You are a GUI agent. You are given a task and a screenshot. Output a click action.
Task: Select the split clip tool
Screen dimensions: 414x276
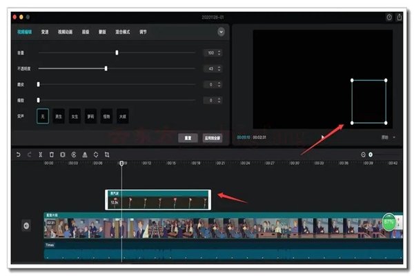[41, 155]
